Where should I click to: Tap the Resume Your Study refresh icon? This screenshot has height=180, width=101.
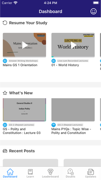[x=5, y=23]
